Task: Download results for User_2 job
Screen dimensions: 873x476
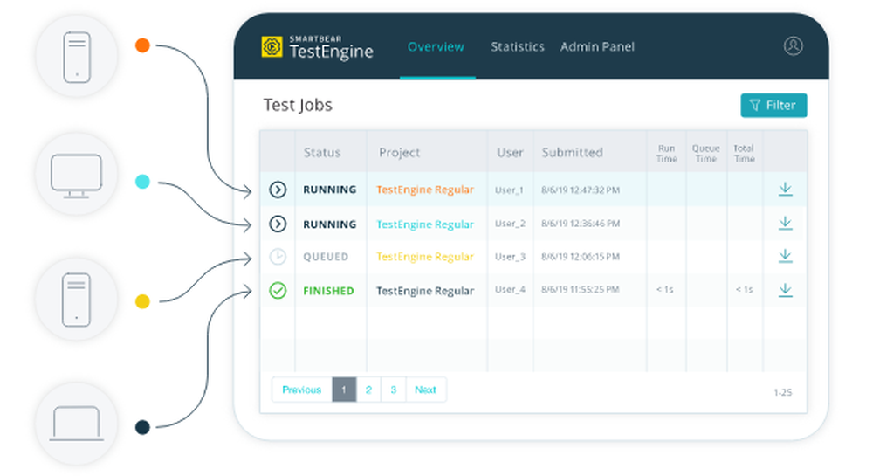Action: (785, 224)
